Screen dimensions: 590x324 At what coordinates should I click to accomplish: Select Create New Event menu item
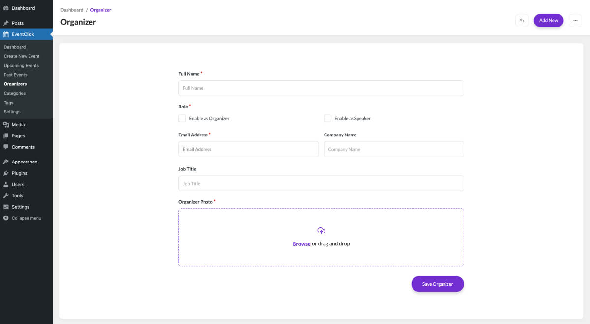[22, 56]
